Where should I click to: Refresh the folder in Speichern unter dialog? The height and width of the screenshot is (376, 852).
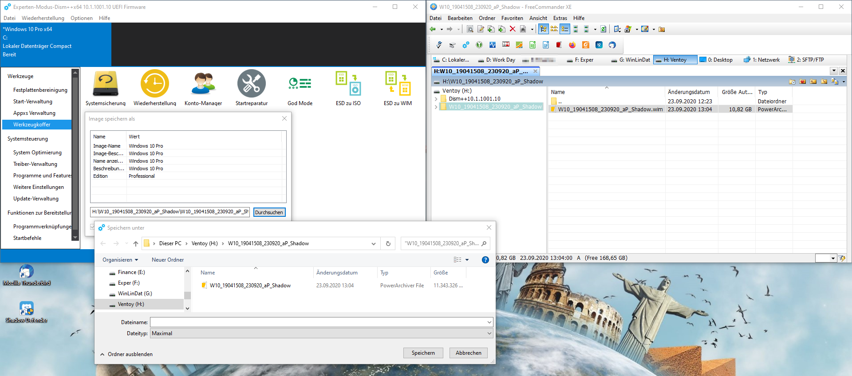[388, 243]
